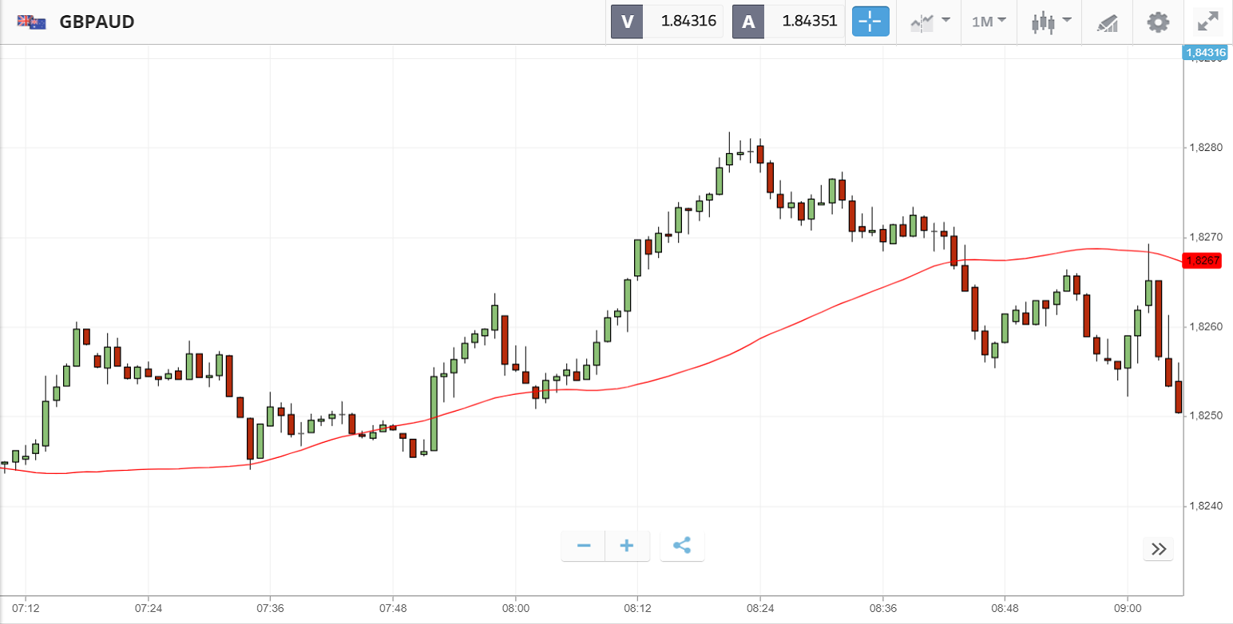This screenshot has width=1233, height=624.
Task: Zoom in the chart with plus button
Action: tap(627, 546)
